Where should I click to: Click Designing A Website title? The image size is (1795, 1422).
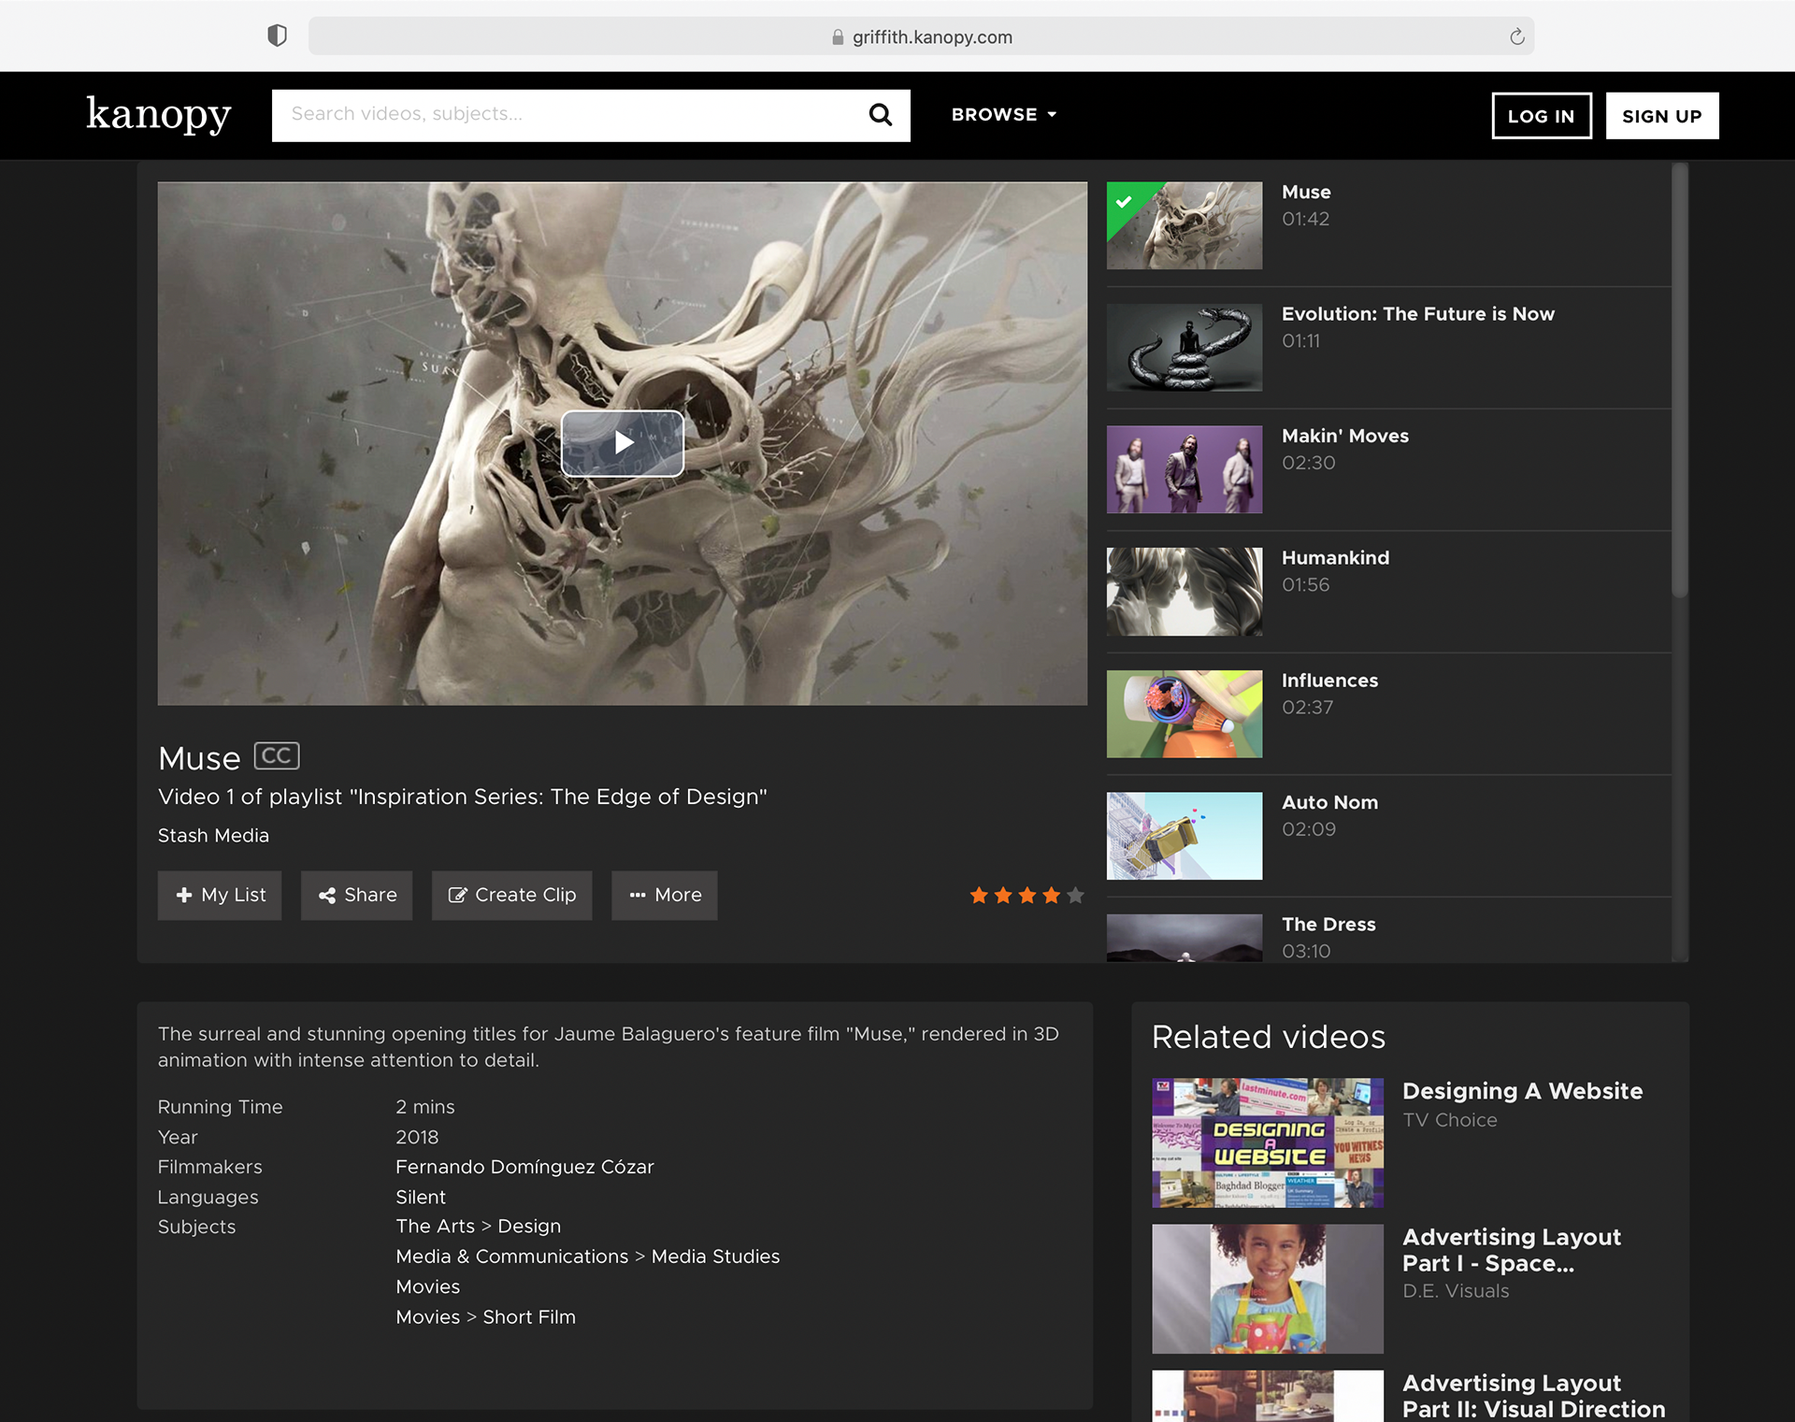click(1523, 1091)
